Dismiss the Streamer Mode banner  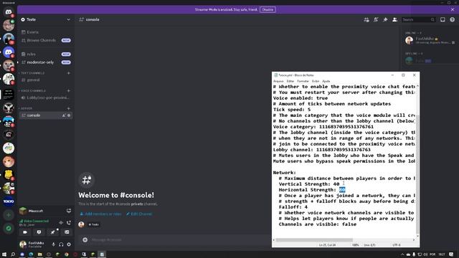coord(453,9)
